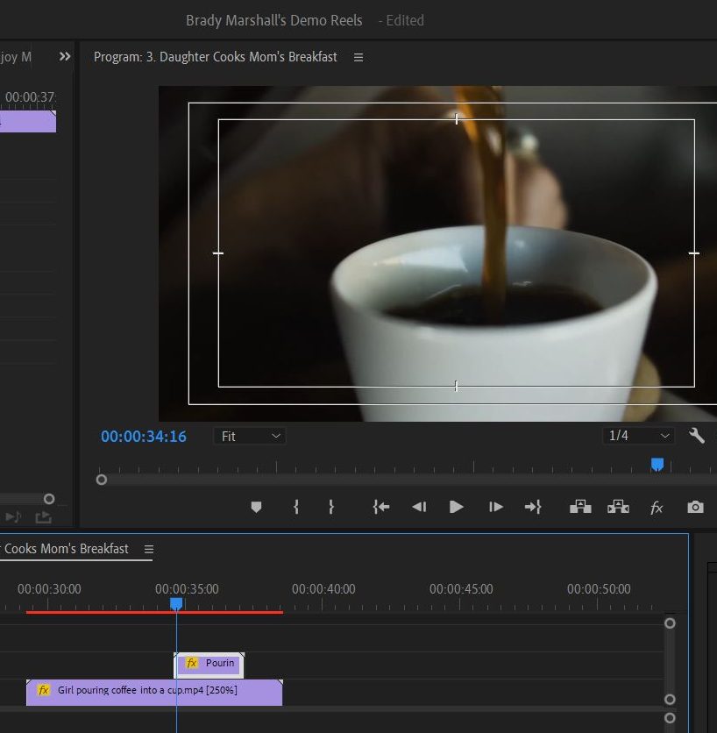Image resolution: width=717 pixels, height=733 pixels.
Task: Select the Cooks Mom's Breakfast sequence tab
Action: (66, 549)
